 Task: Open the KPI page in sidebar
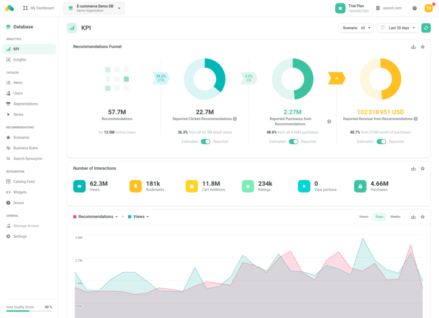coord(29,49)
